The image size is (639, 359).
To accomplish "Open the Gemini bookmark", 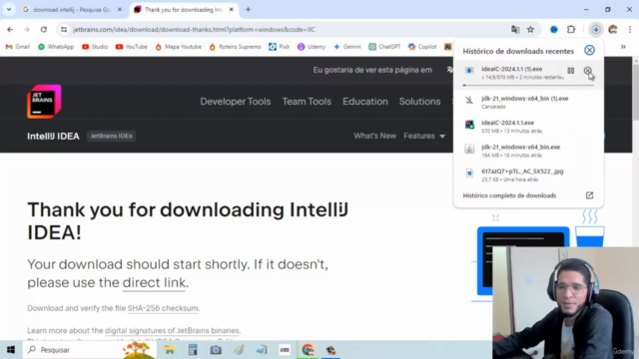I will click(x=347, y=47).
